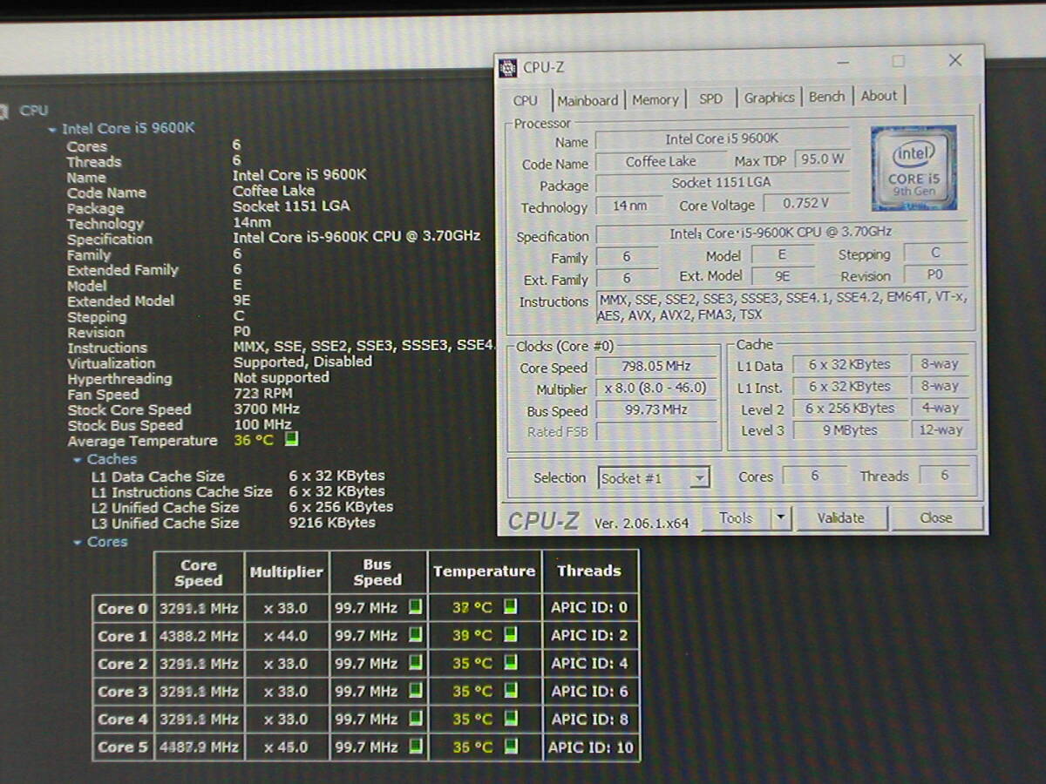Click the Core Voltage value 0.752 V
Image resolution: width=1046 pixels, height=784 pixels.
click(805, 204)
